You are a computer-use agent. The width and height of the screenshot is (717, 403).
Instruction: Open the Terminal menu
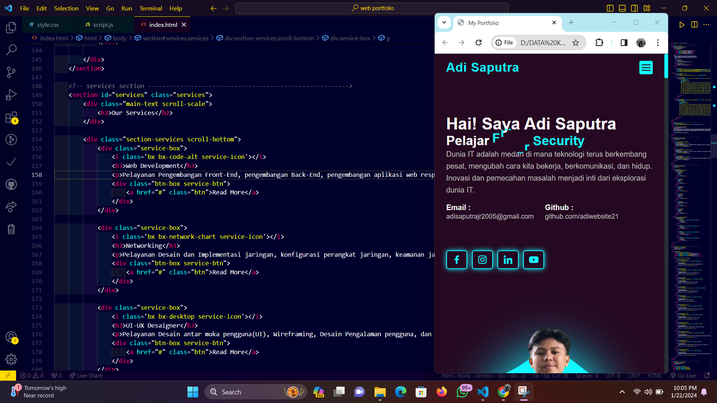tap(150, 8)
